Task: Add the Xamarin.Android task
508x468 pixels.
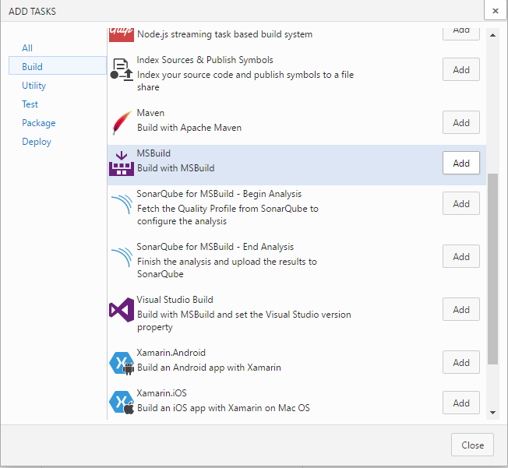Action: point(461,362)
